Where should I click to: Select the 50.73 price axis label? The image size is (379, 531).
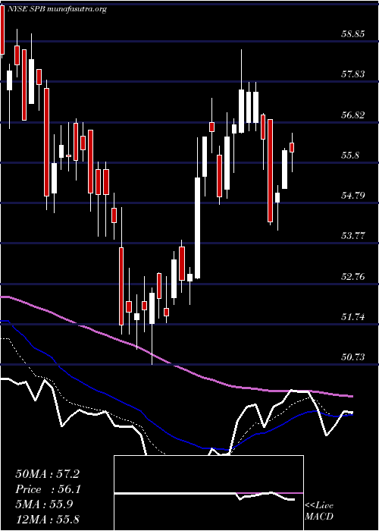coord(352,357)
